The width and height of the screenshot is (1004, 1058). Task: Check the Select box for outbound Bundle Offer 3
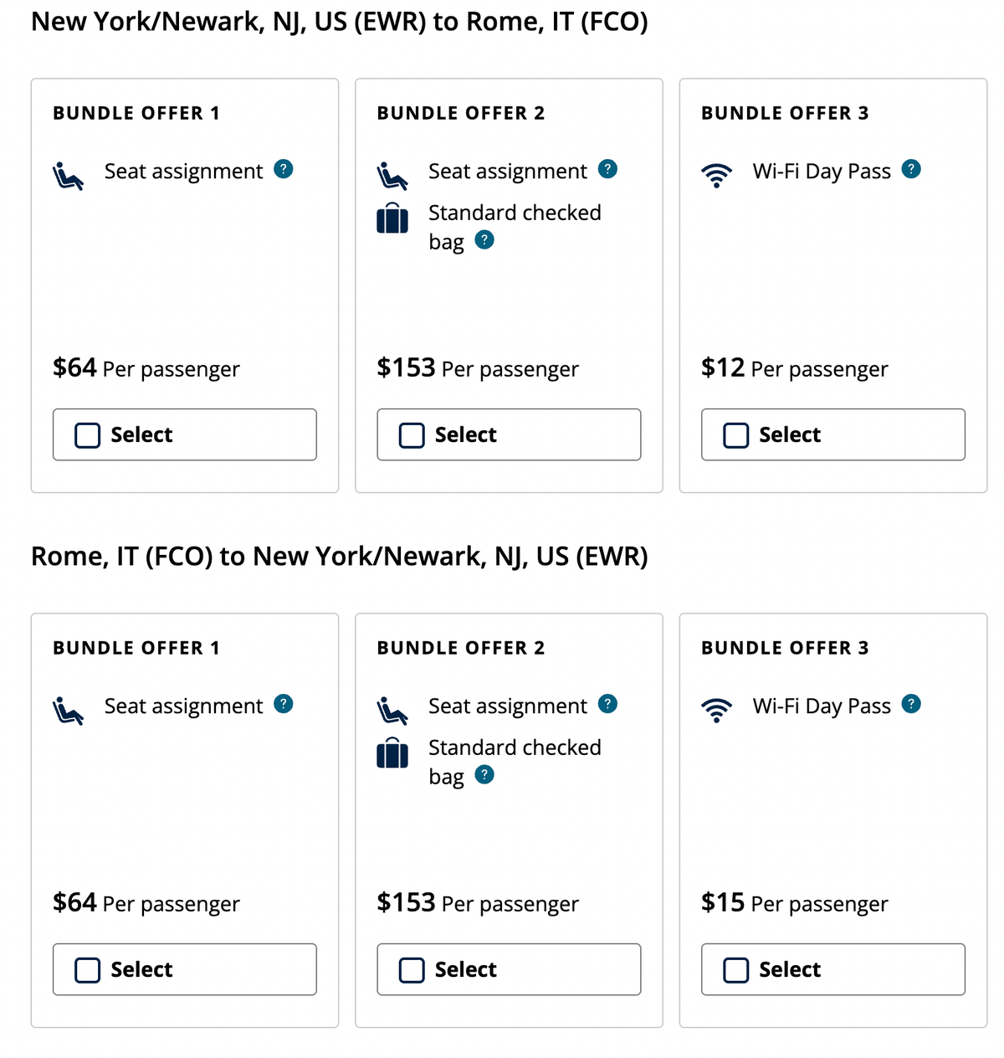click(x=735, y=434)
